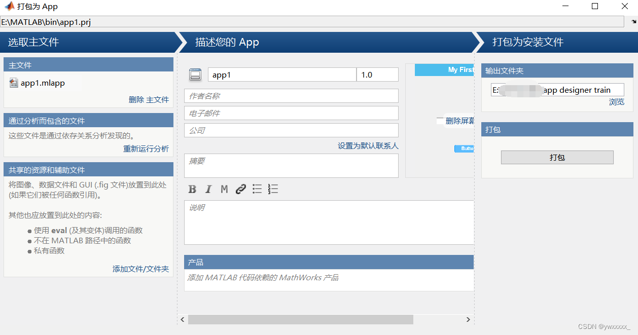Toggle bold formatting in description toolbar
Image resolution: width=638 pixels, height=335 pixels.
(x=192, y=189)
